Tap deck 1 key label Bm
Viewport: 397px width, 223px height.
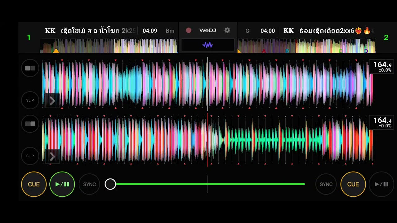pos(170,31)
